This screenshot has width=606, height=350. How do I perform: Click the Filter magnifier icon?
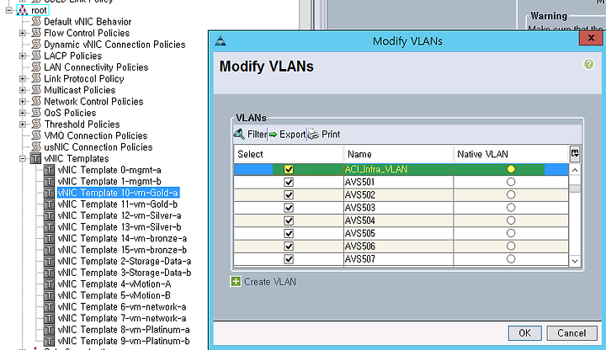click(x=239, y=134)
